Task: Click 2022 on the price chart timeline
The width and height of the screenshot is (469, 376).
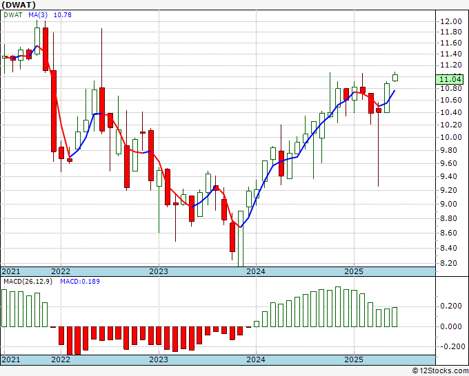Action: (x=61, y=271)
